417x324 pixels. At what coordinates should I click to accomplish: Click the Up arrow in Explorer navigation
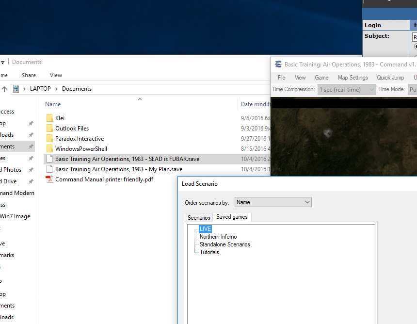(4, 89)
